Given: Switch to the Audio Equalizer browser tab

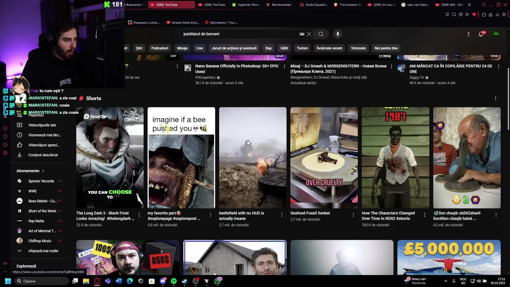Looking at the screenshot, I should (314, 5).
